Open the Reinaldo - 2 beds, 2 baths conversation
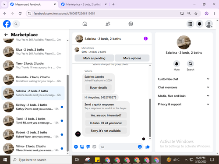The height and width of the screenshot is (164, 219). tap(33, 79)
